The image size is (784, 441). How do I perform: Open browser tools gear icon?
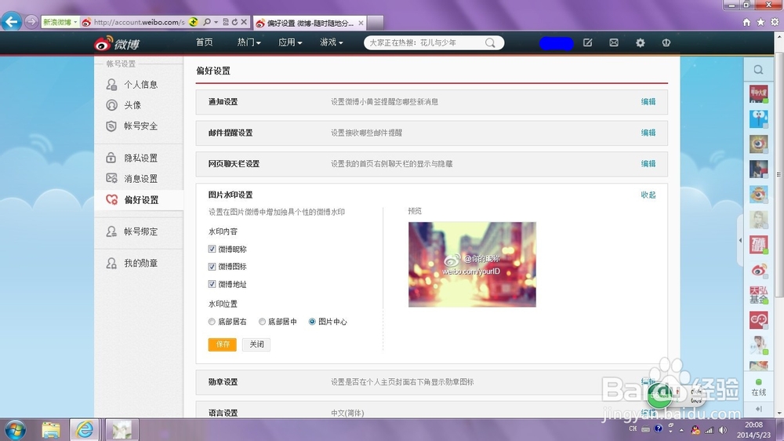(775, 22)
